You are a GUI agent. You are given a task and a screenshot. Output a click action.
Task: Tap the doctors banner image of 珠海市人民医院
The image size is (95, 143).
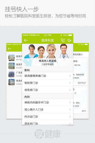pyautogui.click(x=48, y=55)
